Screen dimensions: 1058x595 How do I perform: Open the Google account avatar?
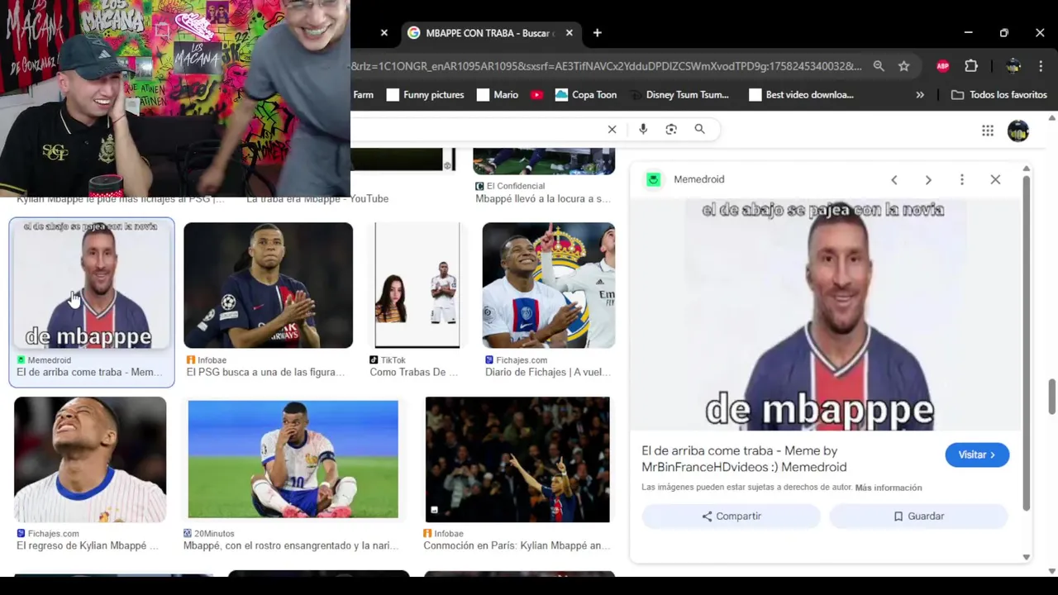point(1018,131)
